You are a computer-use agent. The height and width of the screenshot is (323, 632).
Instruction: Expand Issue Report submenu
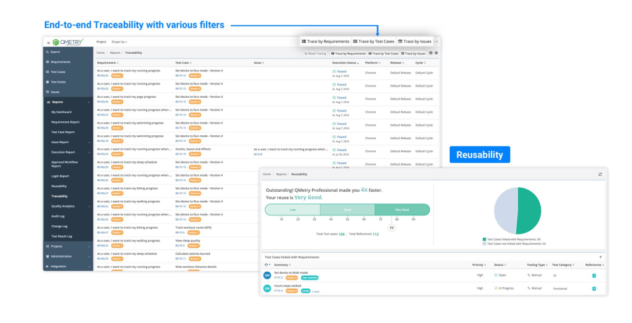[x=89, y=142]
